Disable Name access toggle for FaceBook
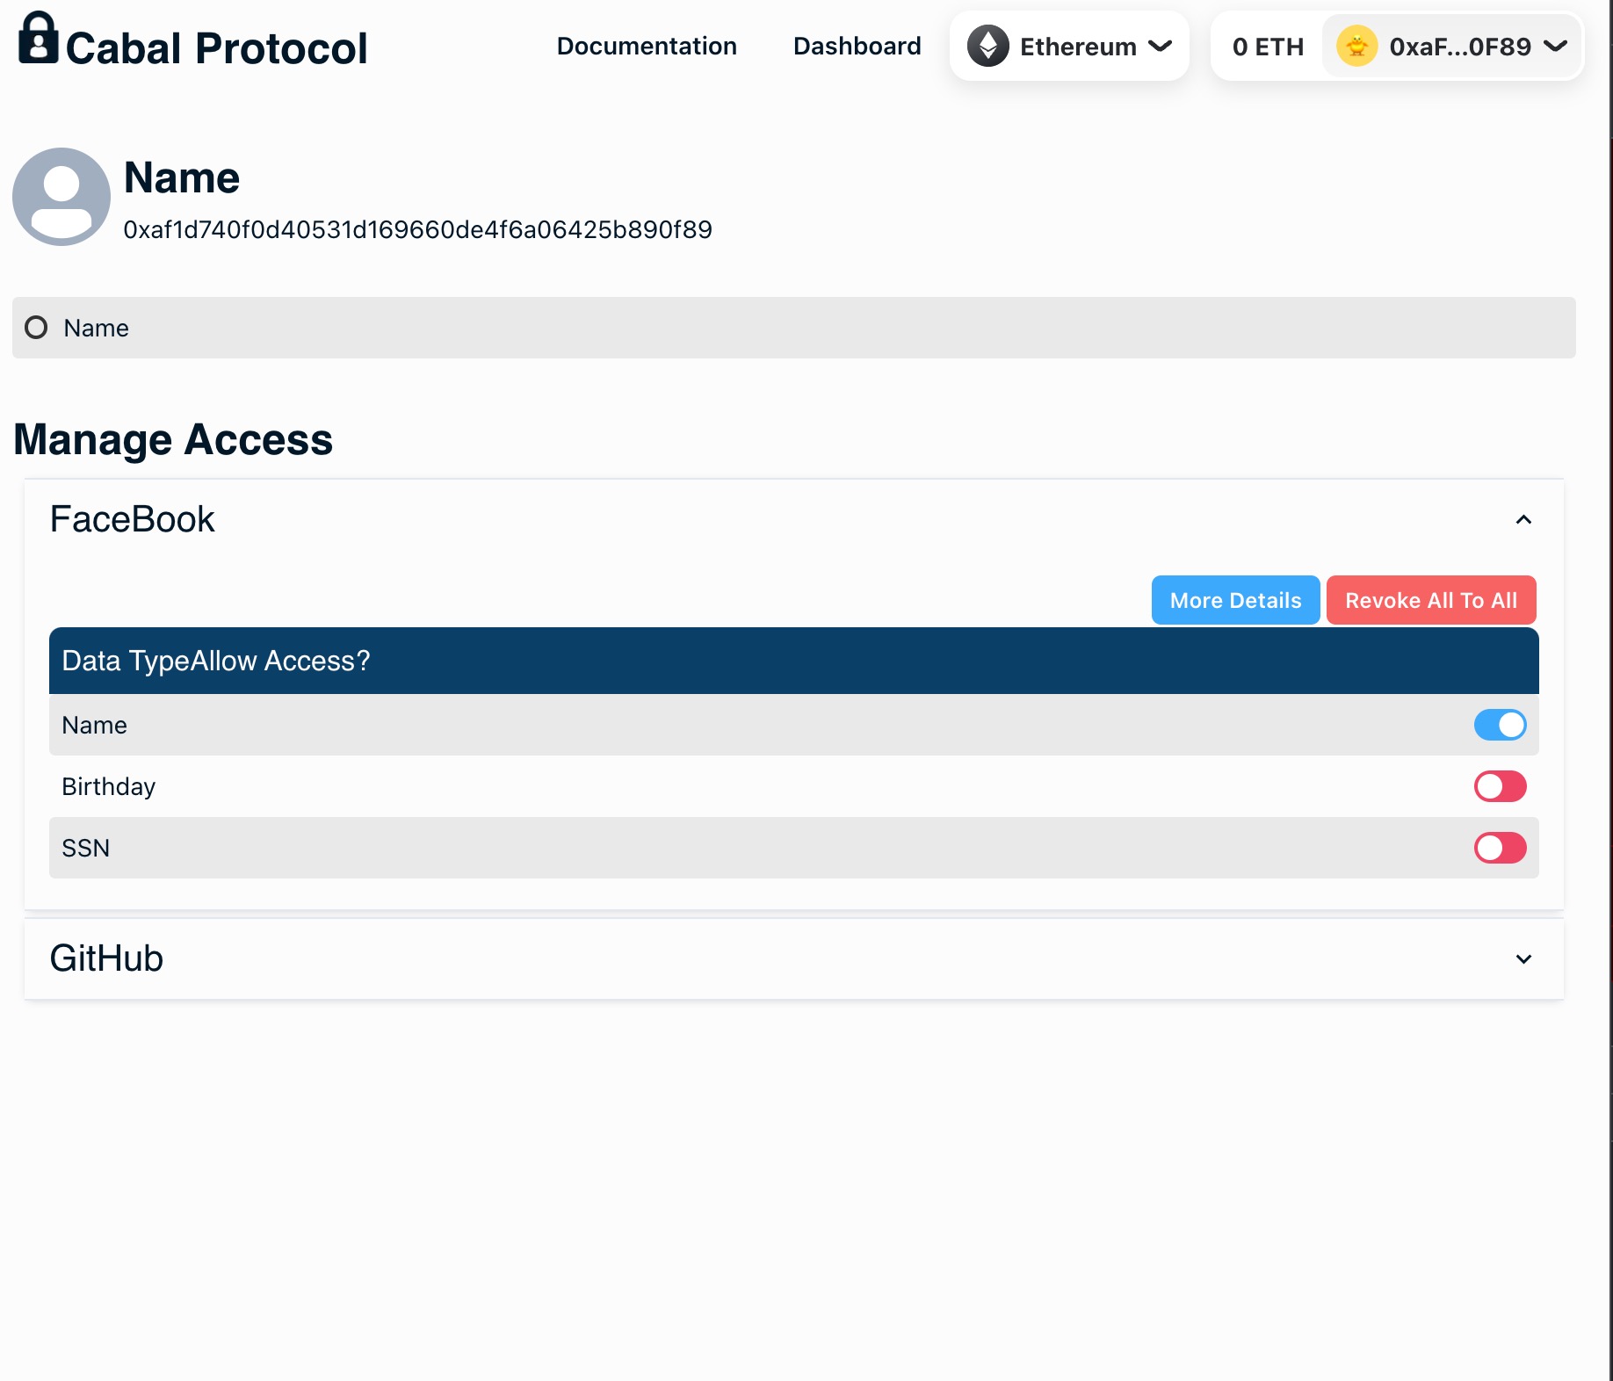This screenshot has height=1381, width=1613. [x=1500, y=725]
